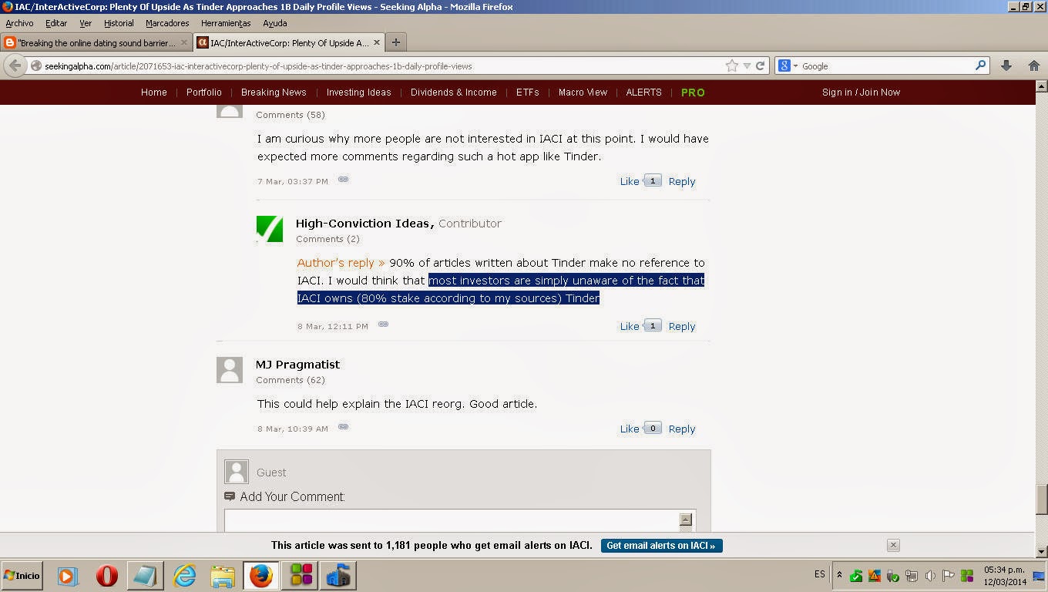Click MJ Pragmatist's gray avatar
Screen dimensions: 1048x592
[x=230, y=370]
